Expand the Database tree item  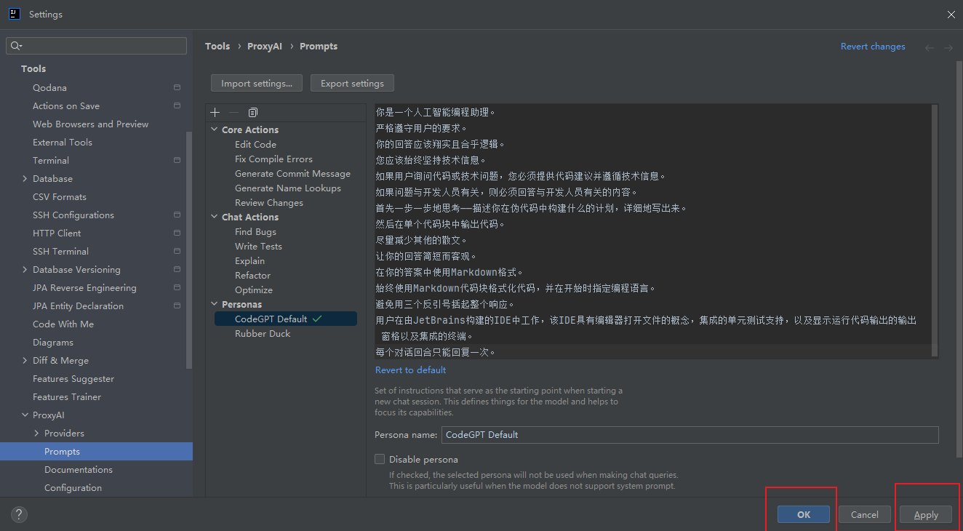(23, 178)
